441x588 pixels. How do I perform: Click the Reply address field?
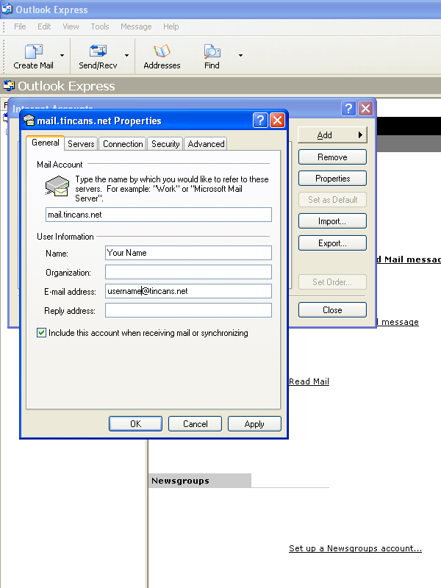188,310
